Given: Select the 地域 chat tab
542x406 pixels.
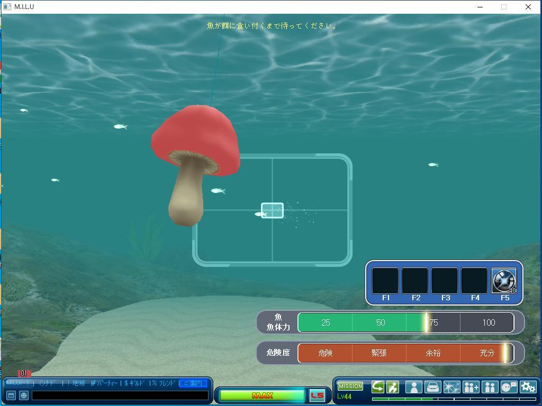Looking at the screenshot, I should (78, 383).
